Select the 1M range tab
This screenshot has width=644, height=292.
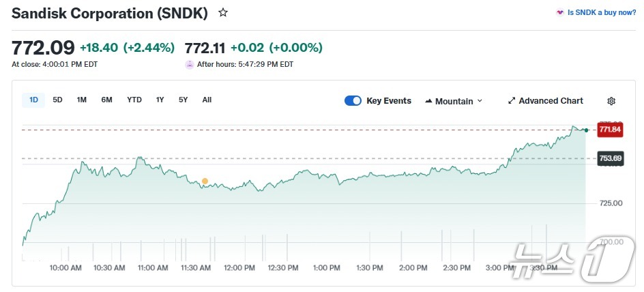point(81,100)
